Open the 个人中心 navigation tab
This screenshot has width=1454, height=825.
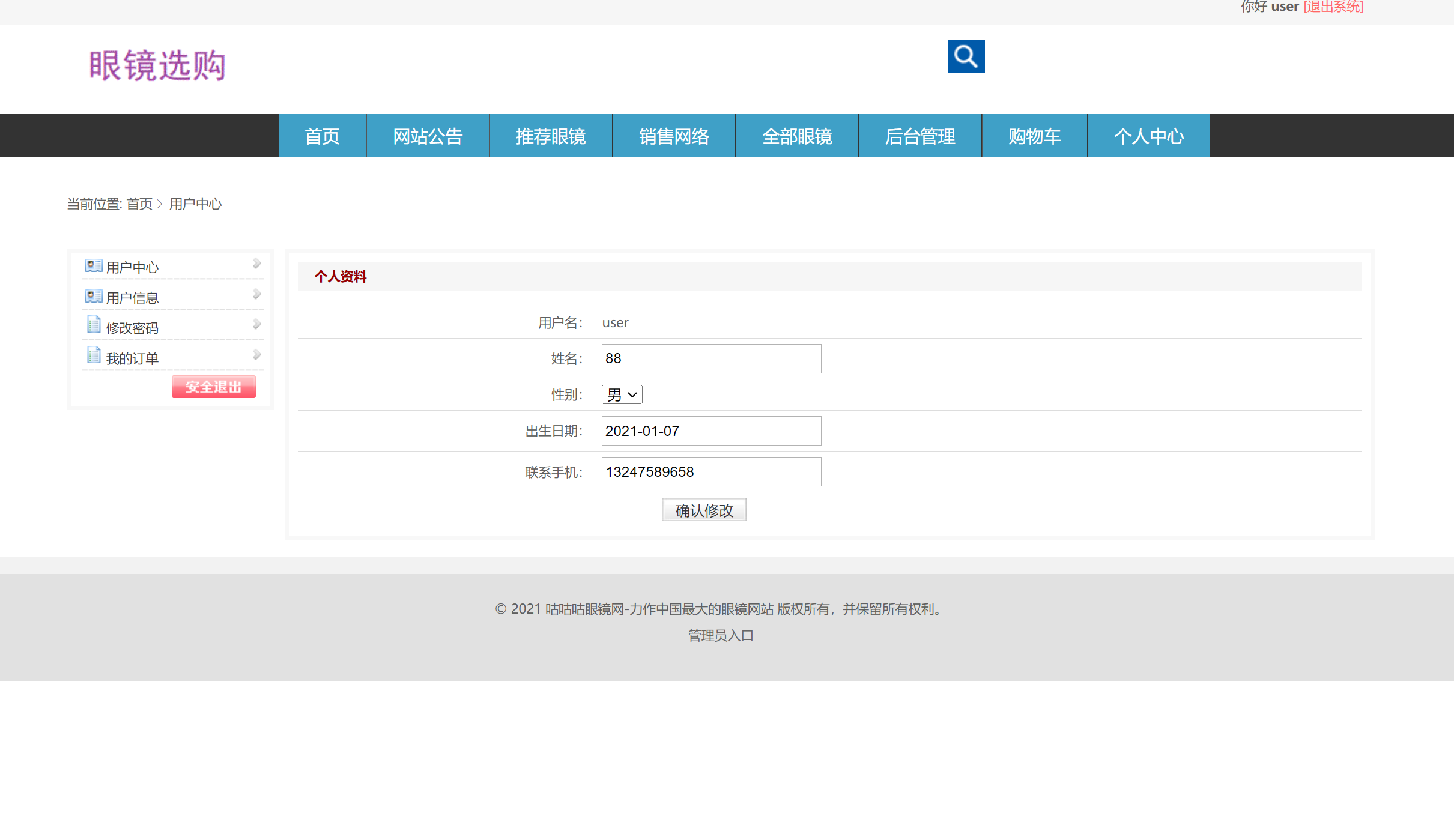[1148, 136]
